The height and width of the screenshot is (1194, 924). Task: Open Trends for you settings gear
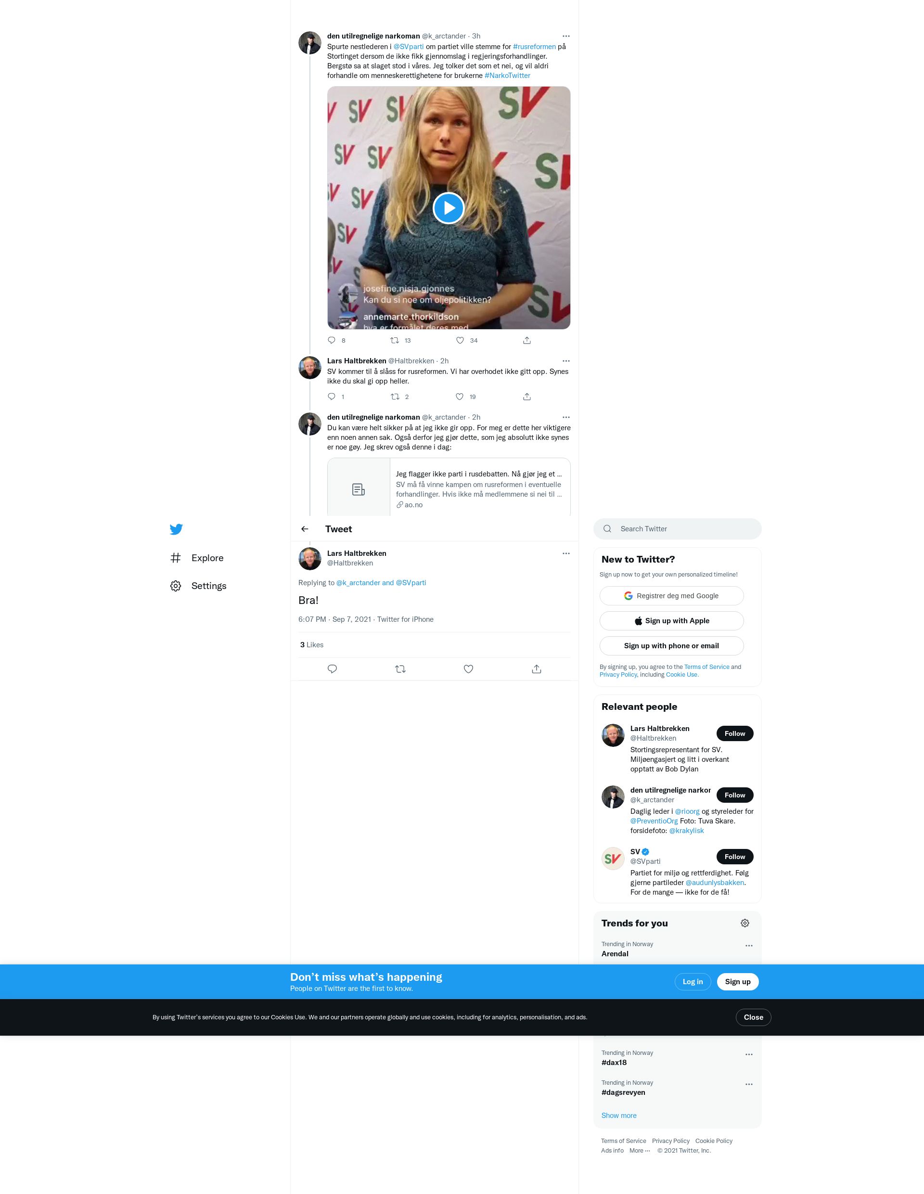tap(744, 924)
